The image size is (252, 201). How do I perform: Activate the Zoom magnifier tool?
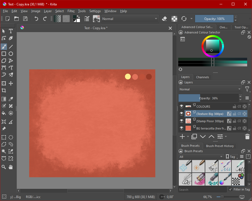point(4,167)
